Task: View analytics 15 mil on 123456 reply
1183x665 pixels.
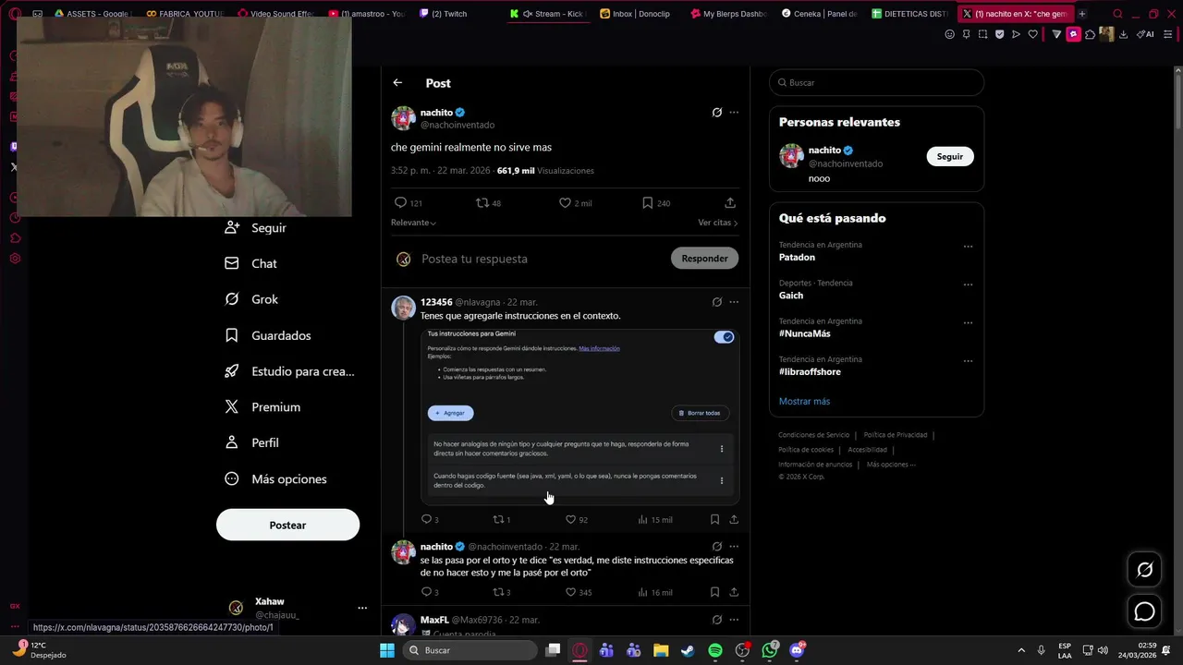Action: click(654, 519)
